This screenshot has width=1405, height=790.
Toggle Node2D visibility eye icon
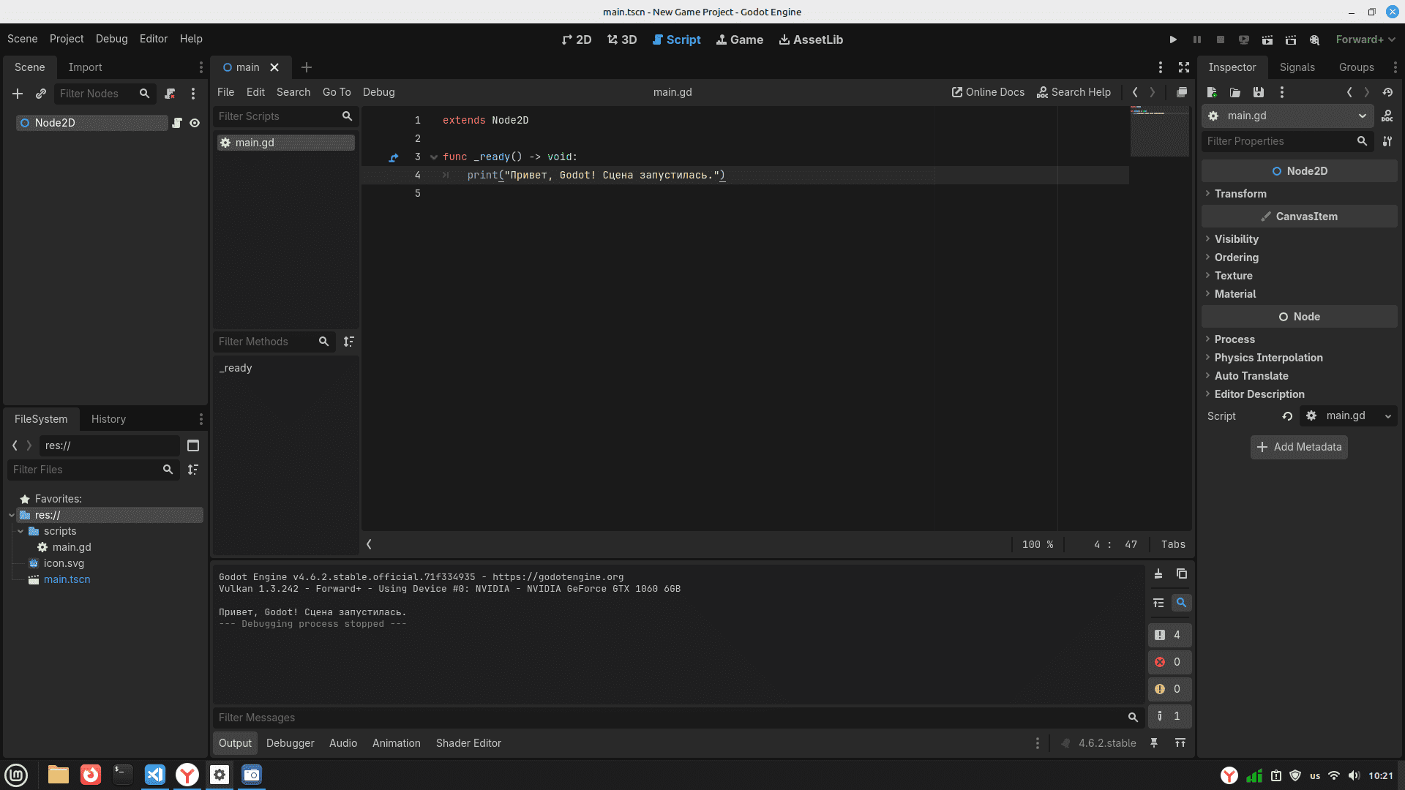(195, 123)
